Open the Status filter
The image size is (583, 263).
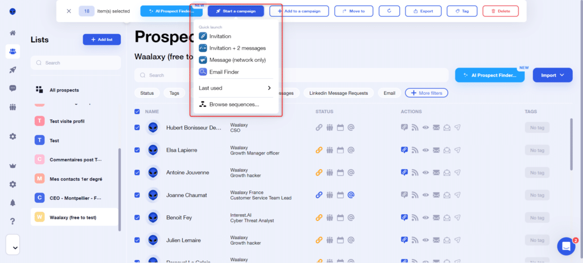(147, 93)
